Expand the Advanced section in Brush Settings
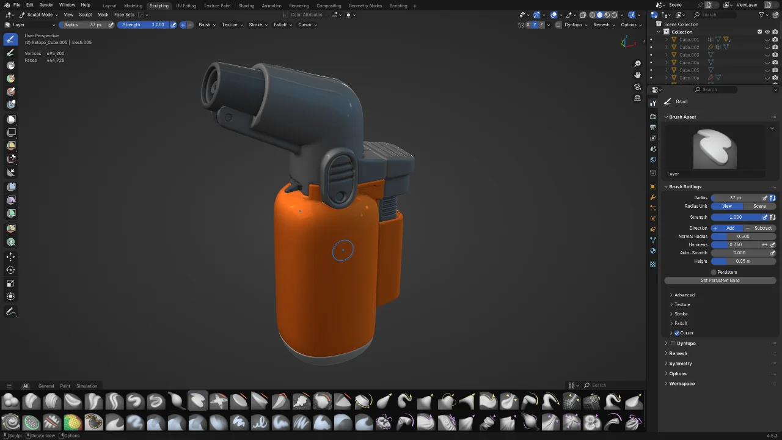Screen dimensions: 782x440 pos(684,295)
